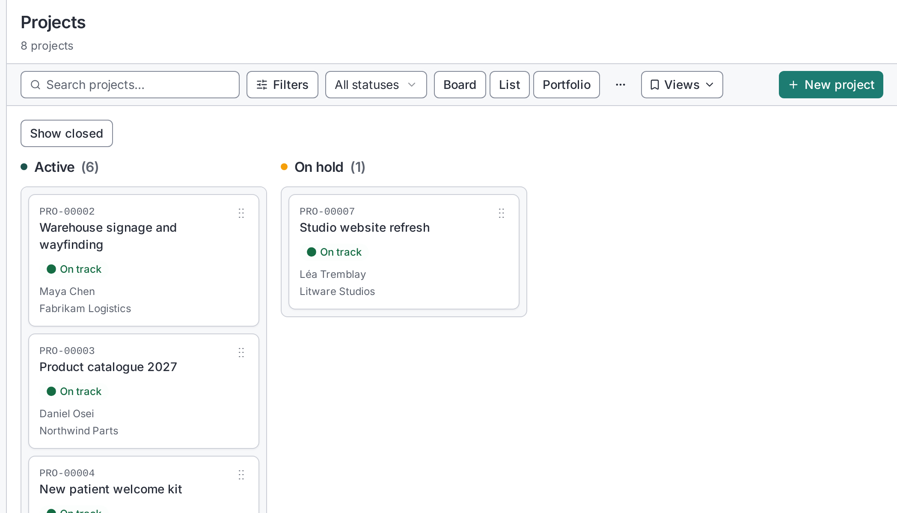Switch to Board view
Viewport: 897px width, 513px height.
pos(460,85)
